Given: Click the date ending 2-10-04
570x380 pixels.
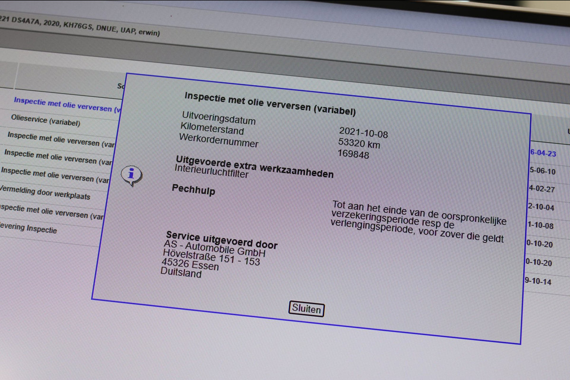Looking at the screenshot, I should pos(541,207).
